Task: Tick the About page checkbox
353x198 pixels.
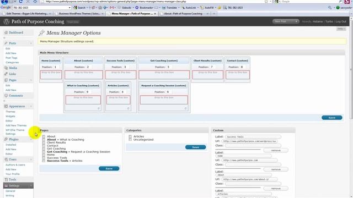Action: [x=44, y=136]
